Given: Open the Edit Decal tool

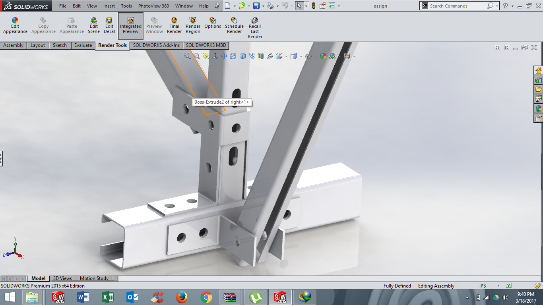Looking at the screenshot, I should pyautogui.click(x=109, y=26).
